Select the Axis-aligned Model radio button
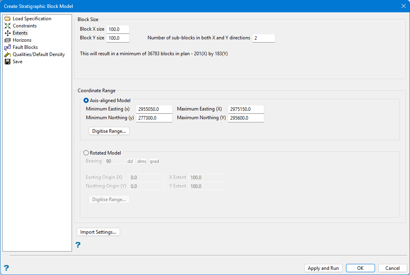Screen dimensions: 410x275 click(86, 101)
